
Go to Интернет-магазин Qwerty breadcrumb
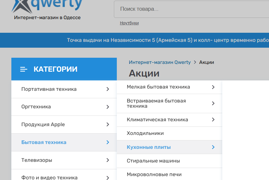click(160, 62)
